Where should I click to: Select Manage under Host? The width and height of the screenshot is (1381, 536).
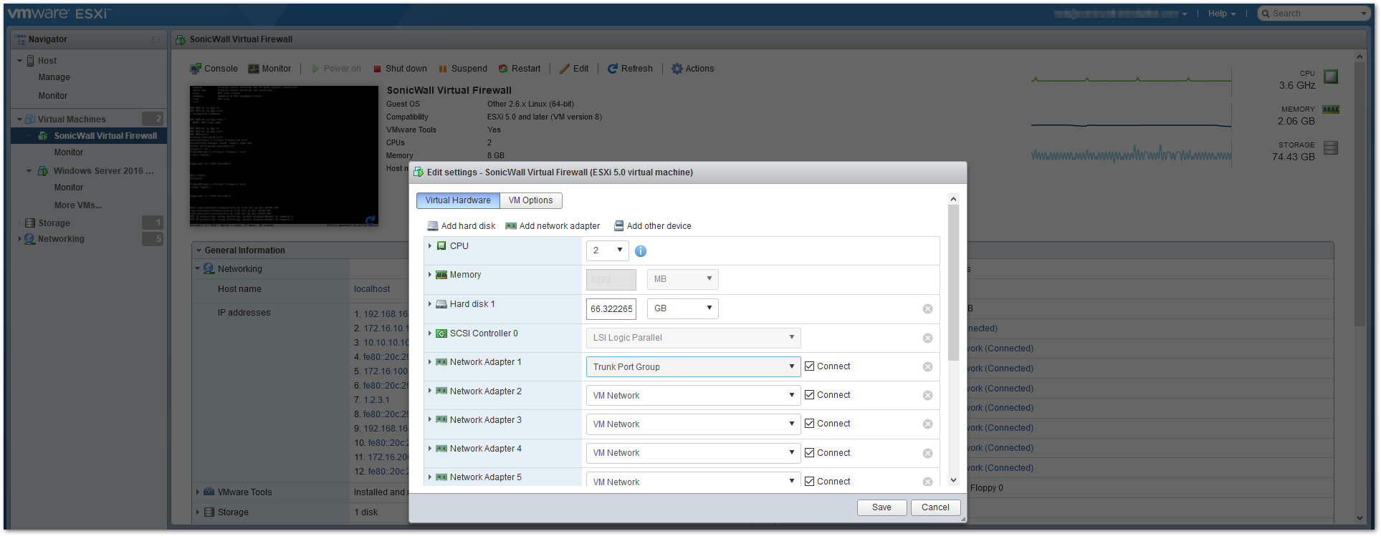(x=54, y=77)
